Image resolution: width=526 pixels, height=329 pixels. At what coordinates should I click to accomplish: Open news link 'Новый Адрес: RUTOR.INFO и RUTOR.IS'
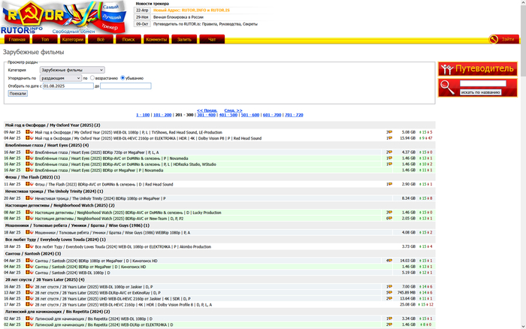pos(192,11)
